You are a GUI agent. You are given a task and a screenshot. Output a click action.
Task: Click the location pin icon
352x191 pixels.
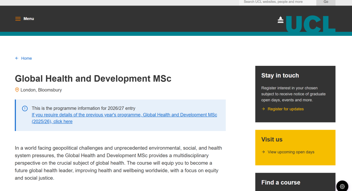(x=17, y=90)
